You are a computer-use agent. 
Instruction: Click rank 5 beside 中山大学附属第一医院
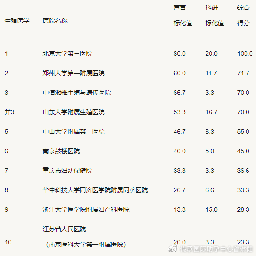[6, 132]
